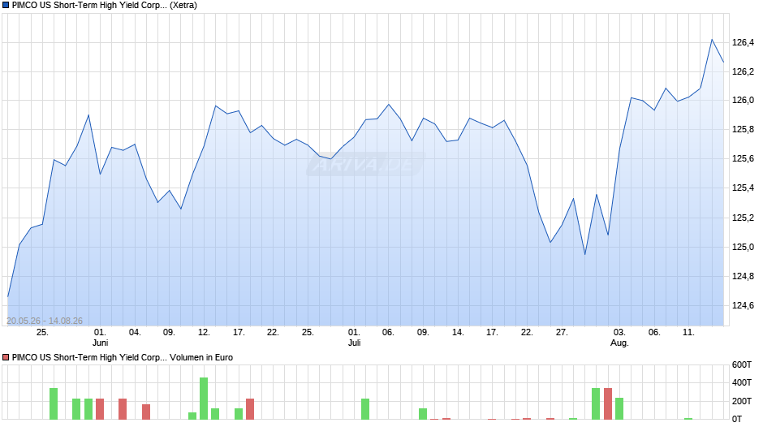Click the x-axis label '03.' above Aug.
This screenshot has height=427, width=763.
tap(619, 333)
